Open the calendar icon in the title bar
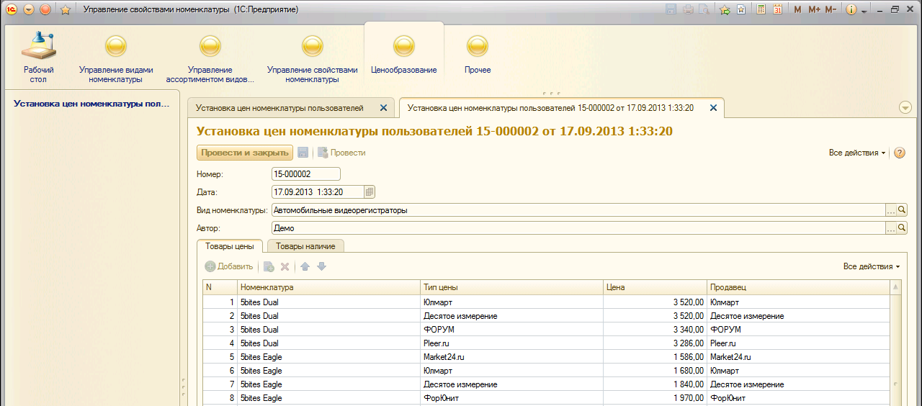Image resolution: width=922 pixels, height=406 pixels. pyautogui.click(x=778, y=9)
